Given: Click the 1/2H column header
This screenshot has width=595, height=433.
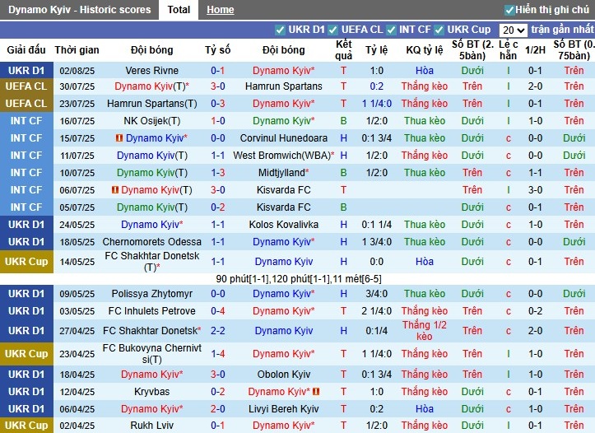Looking at the screenshot, I should coord(535,50).
